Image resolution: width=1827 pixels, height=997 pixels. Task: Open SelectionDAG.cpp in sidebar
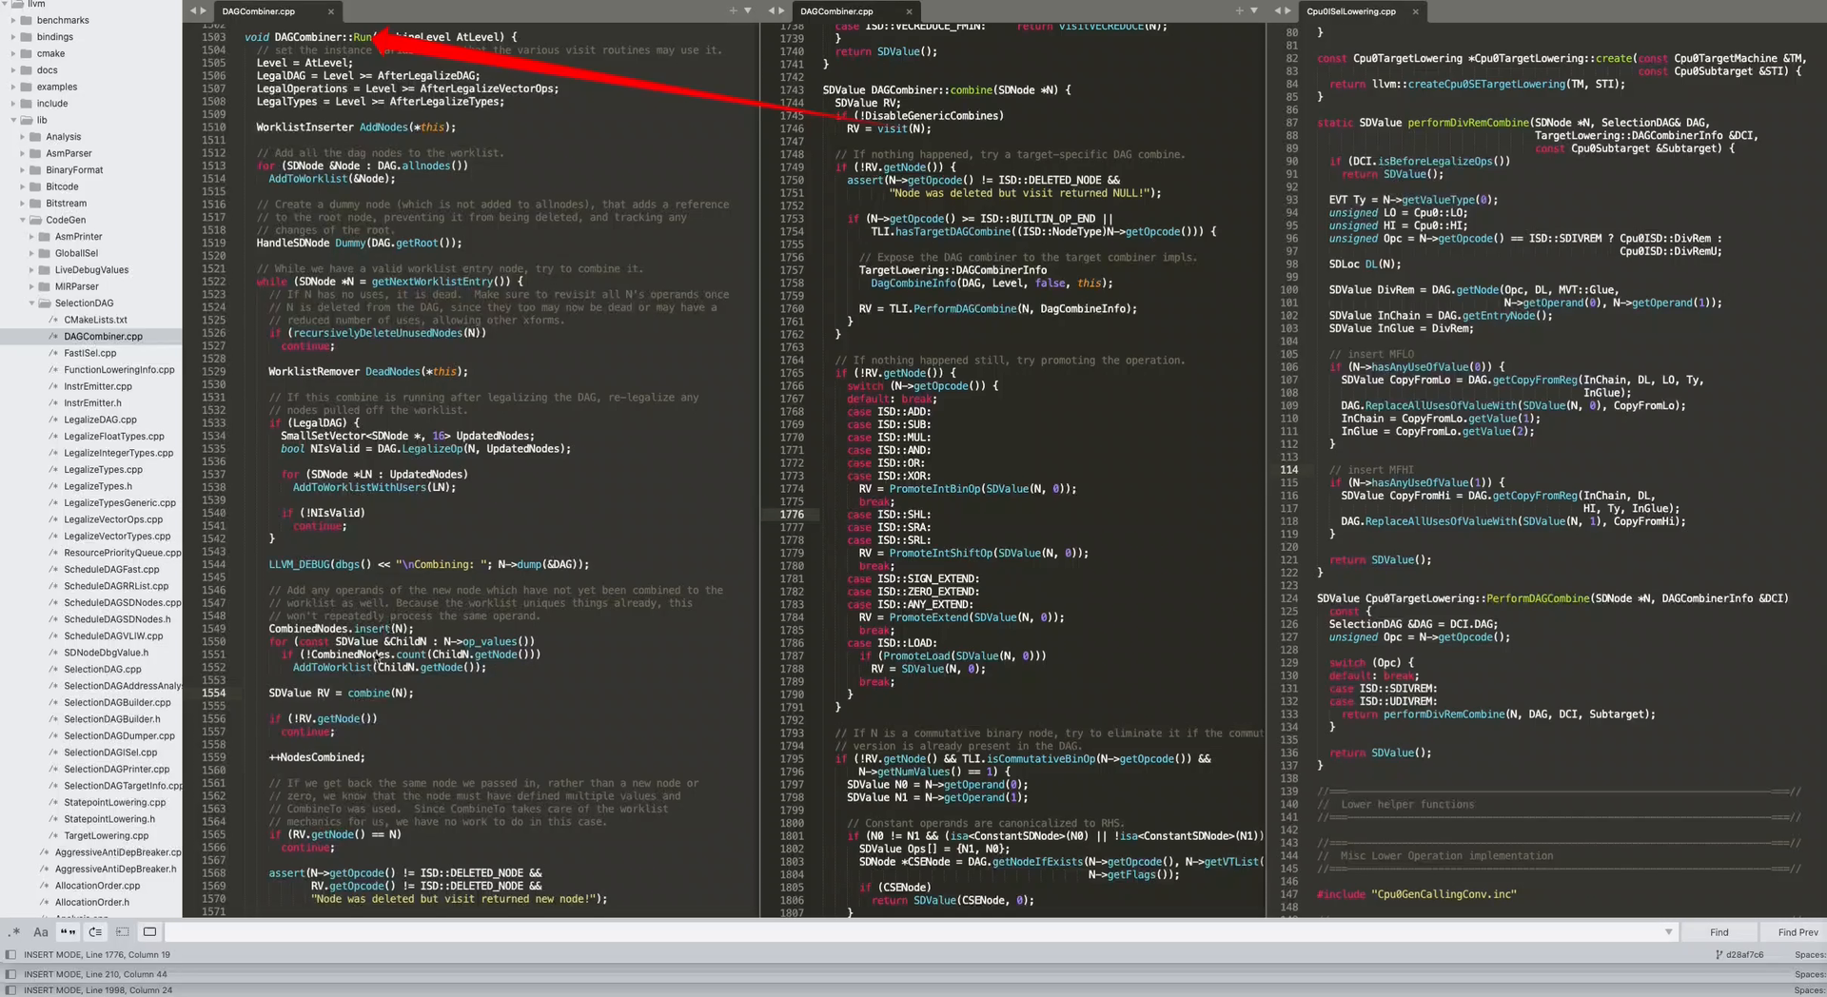click(102, 669)
